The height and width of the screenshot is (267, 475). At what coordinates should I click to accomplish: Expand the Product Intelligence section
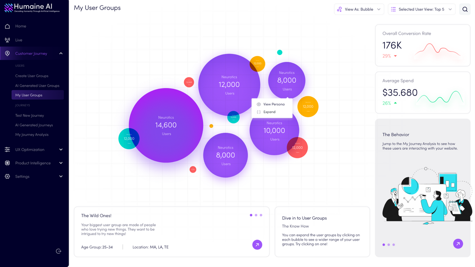[60, 163]
